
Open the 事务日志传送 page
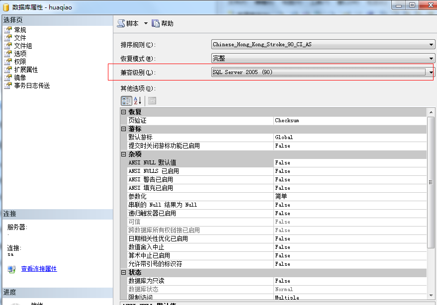[31, 85]
